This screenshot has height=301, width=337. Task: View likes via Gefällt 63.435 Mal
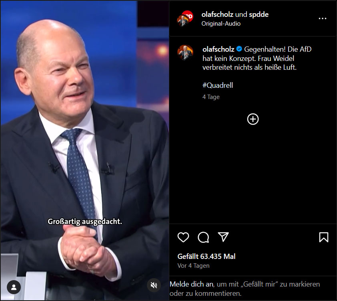click(207, 256)
